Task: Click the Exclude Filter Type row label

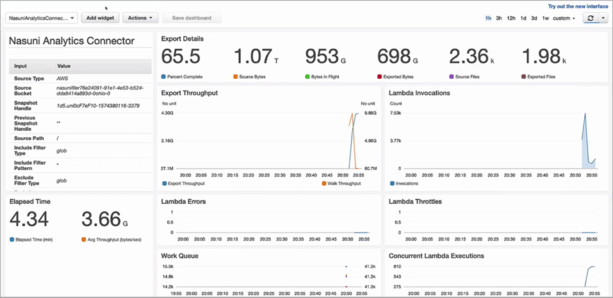Action: [x=27, y=181]
